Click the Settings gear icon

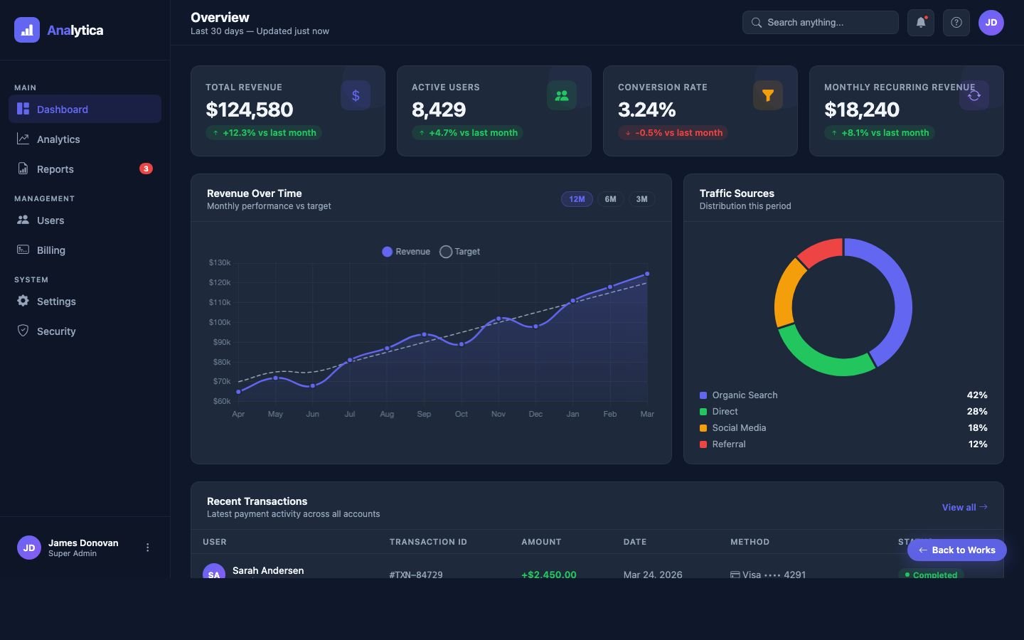tap(22, 302)
